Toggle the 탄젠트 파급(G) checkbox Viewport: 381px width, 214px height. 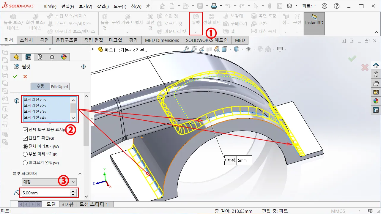point(25,138)
